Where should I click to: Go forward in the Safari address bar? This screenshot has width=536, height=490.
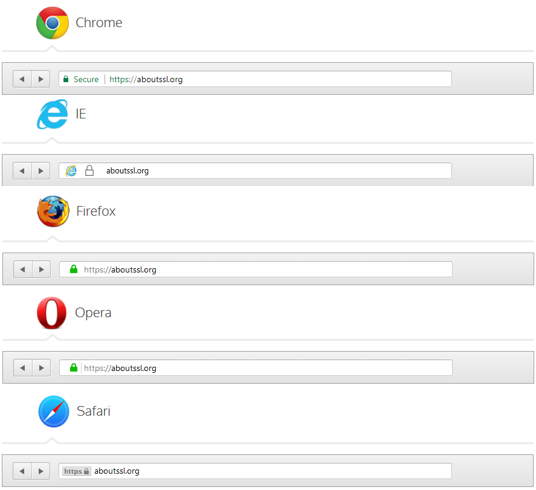[41, 471]
